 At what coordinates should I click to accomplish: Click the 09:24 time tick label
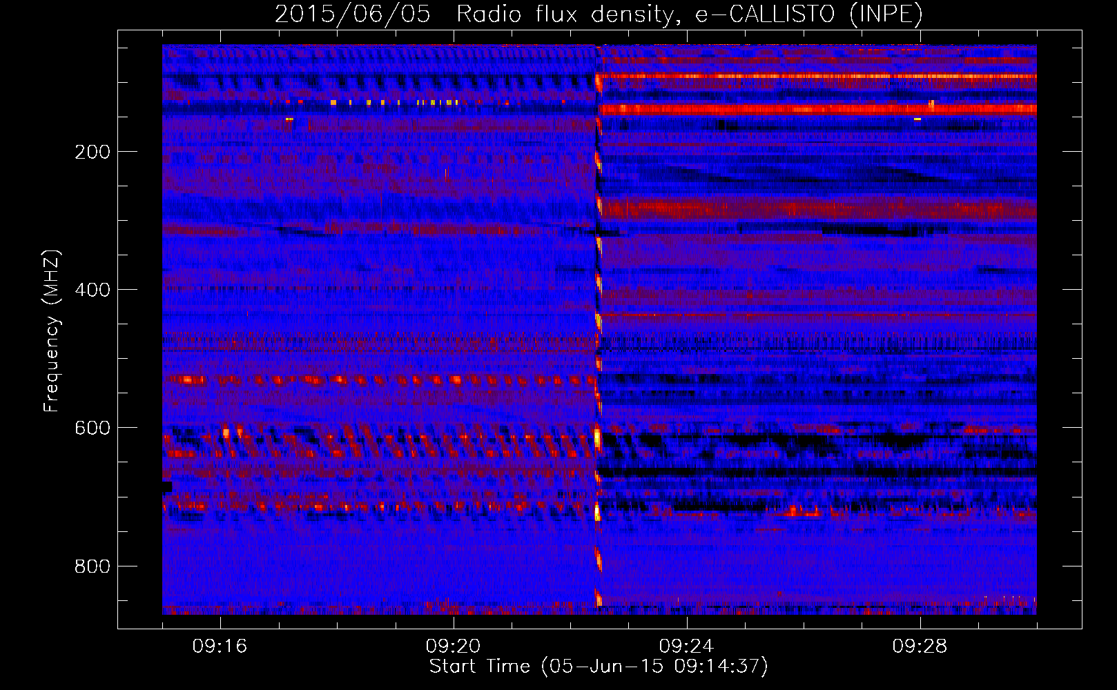click(x=687, y=646)
